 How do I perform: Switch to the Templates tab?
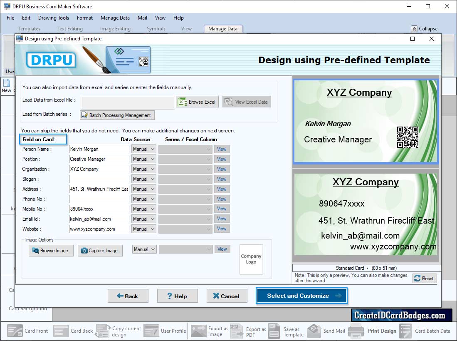tap(29, 29)
